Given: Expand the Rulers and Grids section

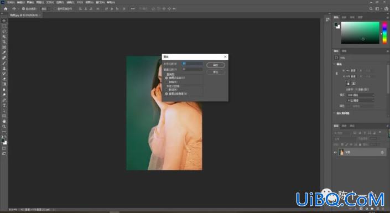Looking at the screenshot, I should (x=335, y=113).
